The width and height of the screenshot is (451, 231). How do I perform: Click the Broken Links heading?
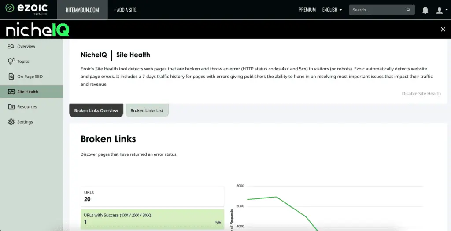tap(108, 139)
